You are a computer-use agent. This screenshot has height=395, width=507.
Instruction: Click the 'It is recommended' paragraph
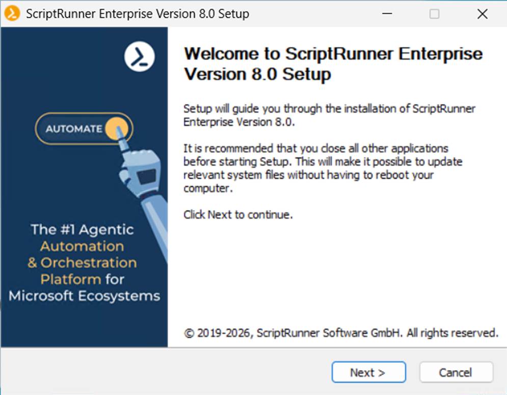[x=323, y=168]
